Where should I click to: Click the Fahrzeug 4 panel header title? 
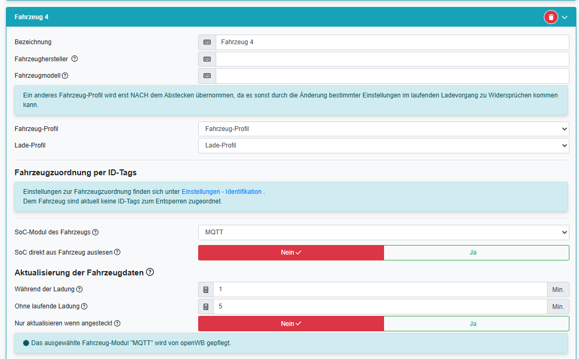31,17
